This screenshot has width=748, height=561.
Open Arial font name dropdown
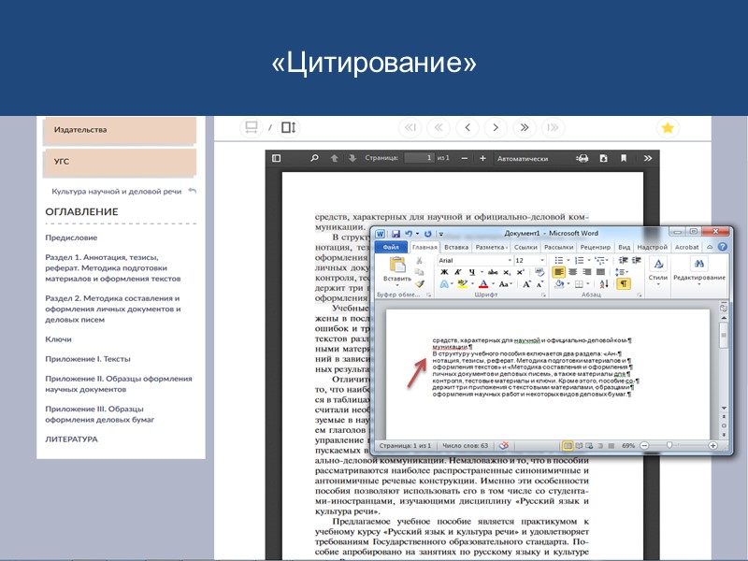coord(510,261)
